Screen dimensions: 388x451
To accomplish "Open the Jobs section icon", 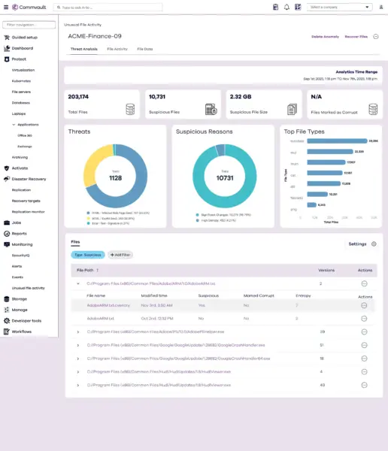I will pyautogui.click(x=7, y=222).
